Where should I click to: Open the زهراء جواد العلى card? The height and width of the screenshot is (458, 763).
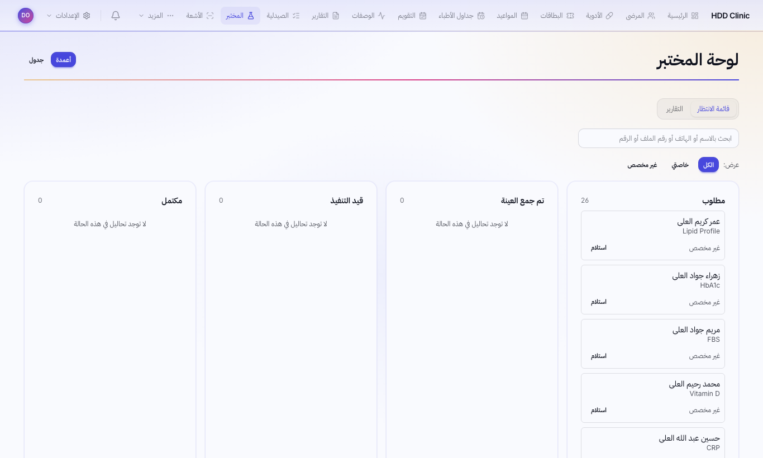click(653, 289)
